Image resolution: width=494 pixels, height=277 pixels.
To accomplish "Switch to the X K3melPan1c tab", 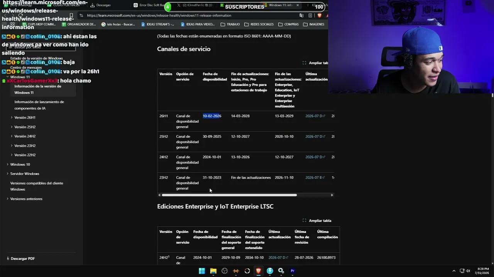I will [195, 5].
